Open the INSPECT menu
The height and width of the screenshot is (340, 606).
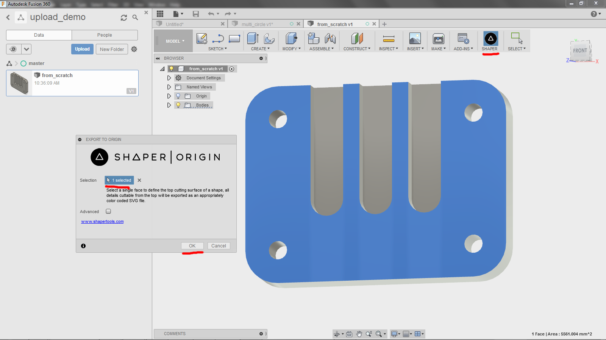coord(389,49)
